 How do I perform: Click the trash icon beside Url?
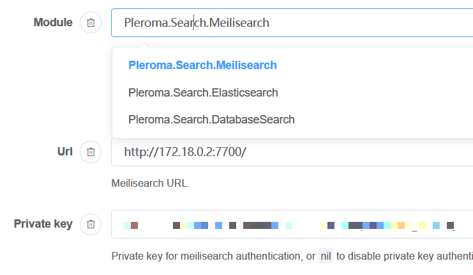pos(91,152)
